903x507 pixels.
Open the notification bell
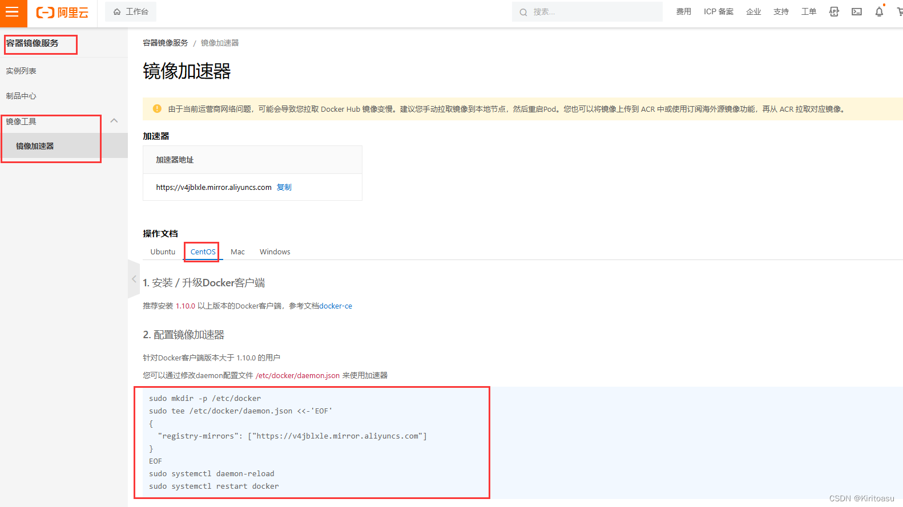(879, 11)
